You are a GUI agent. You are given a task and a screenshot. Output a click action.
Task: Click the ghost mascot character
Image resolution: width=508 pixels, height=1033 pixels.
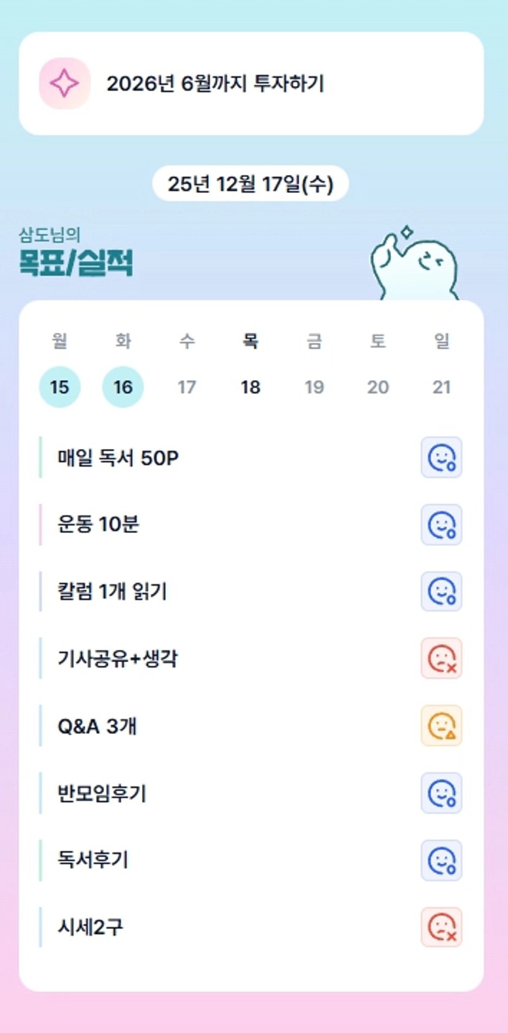coord(415,265)
